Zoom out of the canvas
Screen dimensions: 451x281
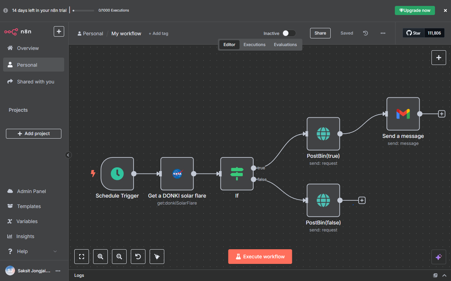click(119, 257)
